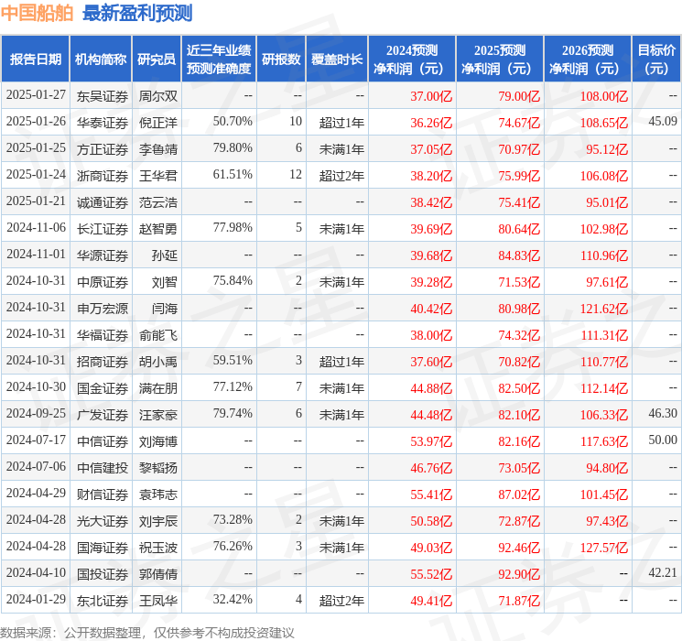This screenshot has height=641, width=682.
Task: Click the 2025预测净利润 column header
Action: (500, 60)
